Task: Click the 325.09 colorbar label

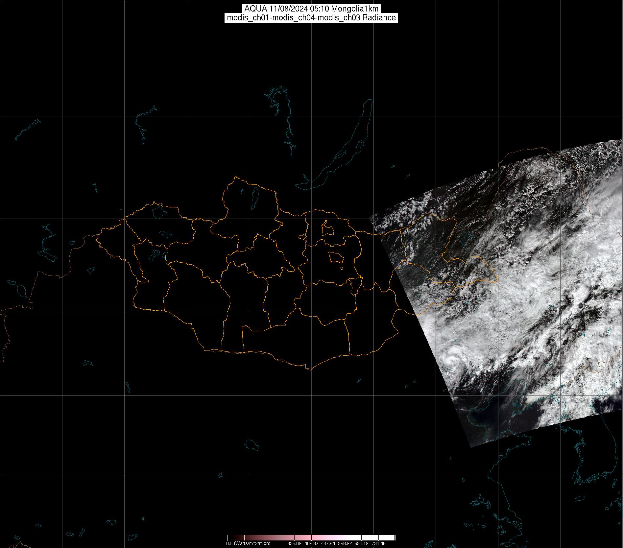Action: click(294, 543)
